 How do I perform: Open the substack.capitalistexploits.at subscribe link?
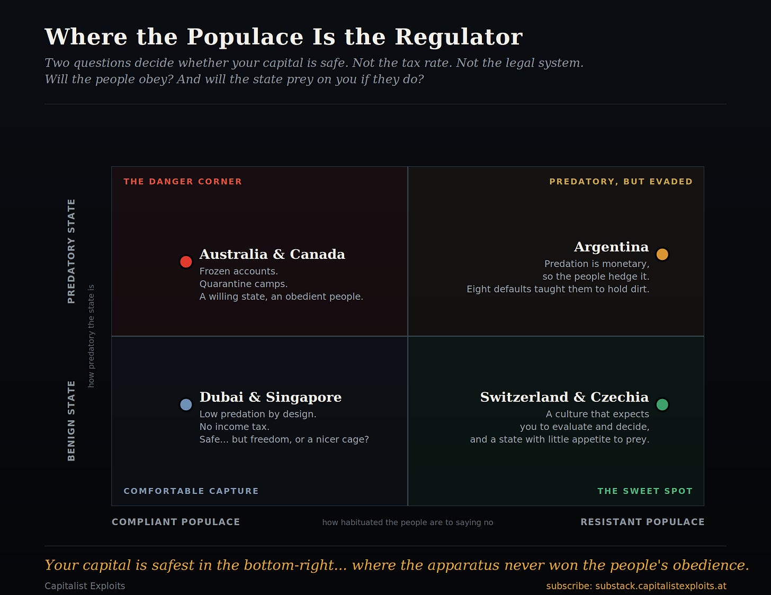pos(636,586)
